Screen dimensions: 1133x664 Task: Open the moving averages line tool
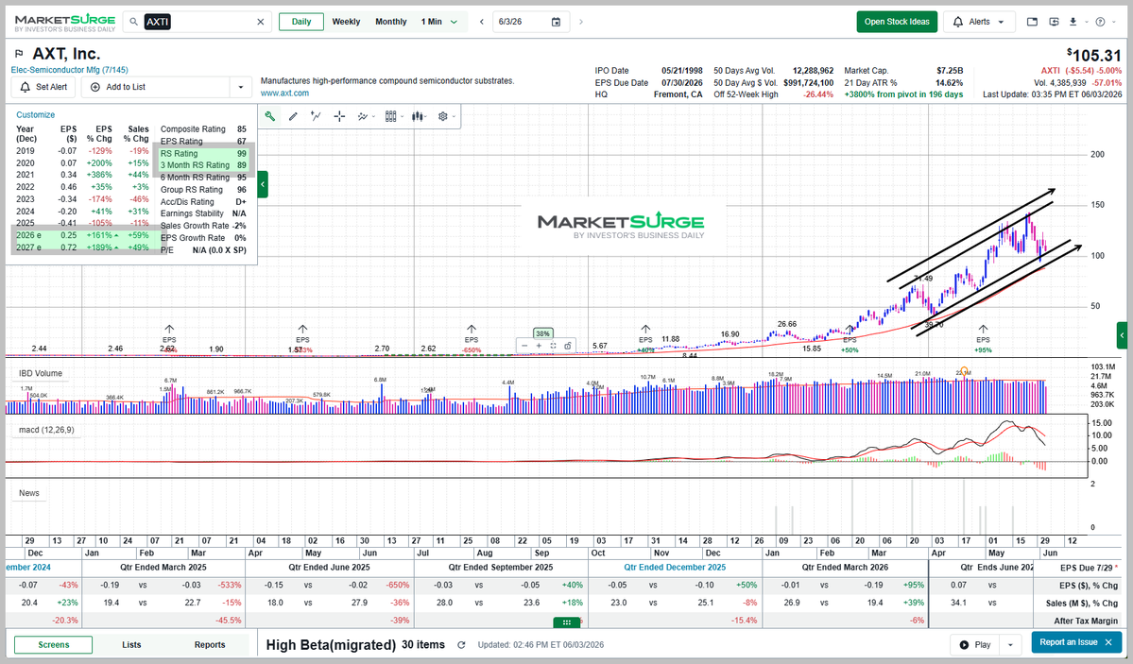(363, 116)
